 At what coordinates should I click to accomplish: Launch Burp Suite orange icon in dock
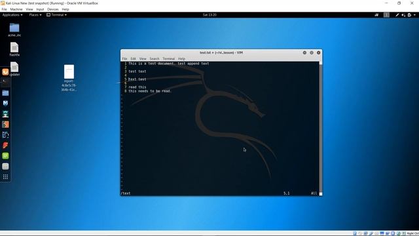[x=5, y=125]
